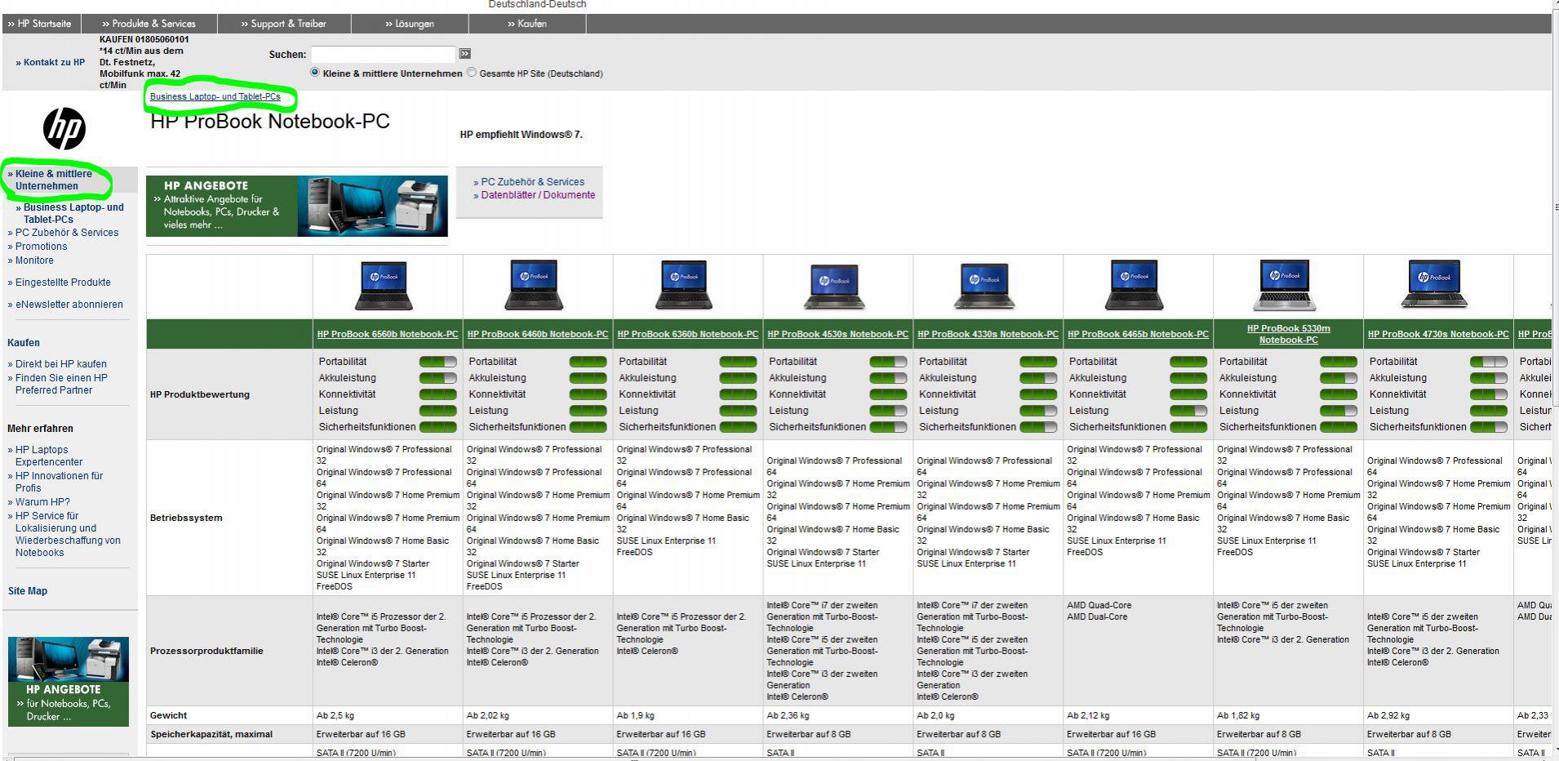This screenshot has height=761, width=1559.
Task: Click the HP Produktbewertung row label
Action: (x=200, y=394)
